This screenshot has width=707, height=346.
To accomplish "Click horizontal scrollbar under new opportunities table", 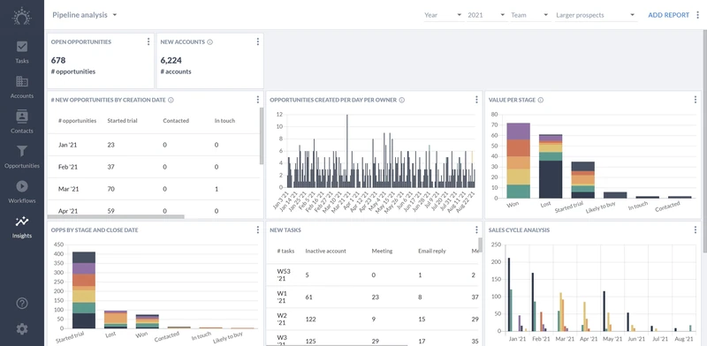I will tap(116, 217).
